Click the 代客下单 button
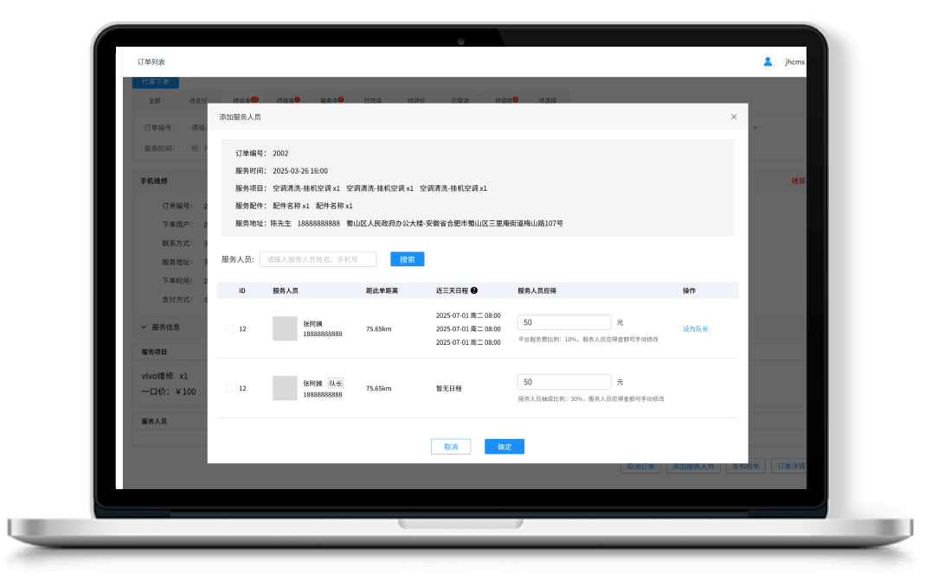Viewport: 951px width, 579px height. pyautogui.click(x=155, y=82)
